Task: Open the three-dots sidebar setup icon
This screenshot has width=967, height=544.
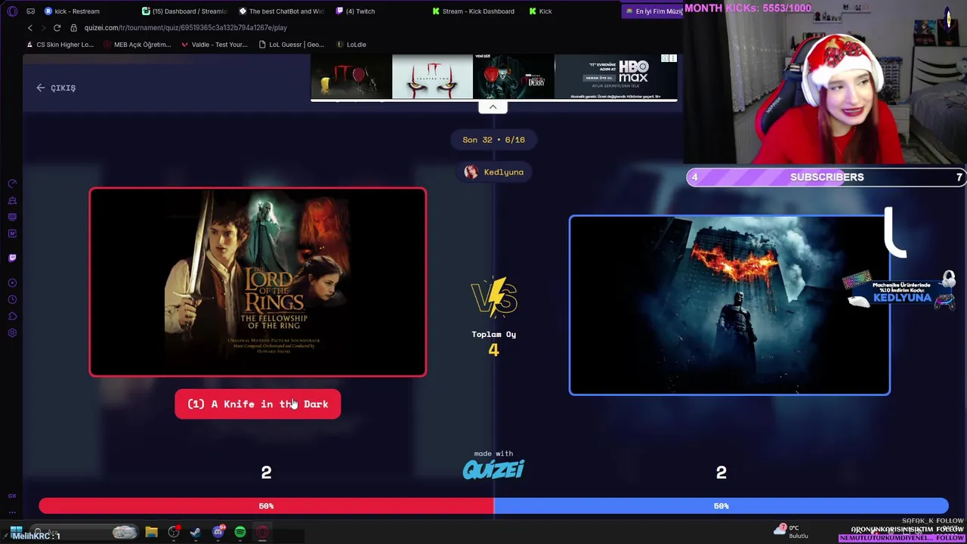Action: coord(12,512)
